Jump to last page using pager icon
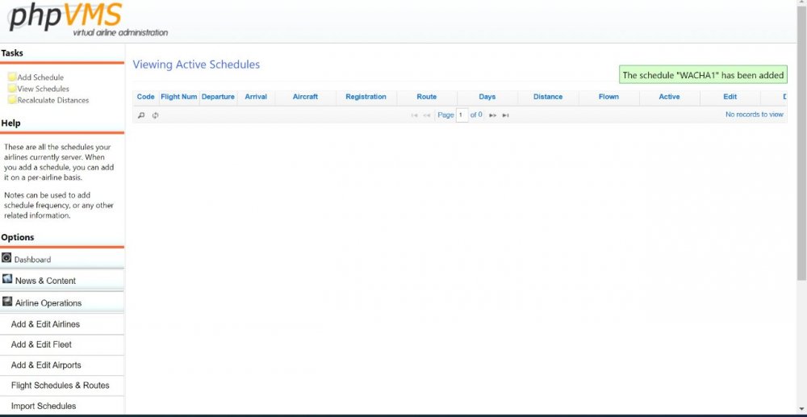Image resolution: width=807 pixels, height=417 pixels. click(505, 115)
